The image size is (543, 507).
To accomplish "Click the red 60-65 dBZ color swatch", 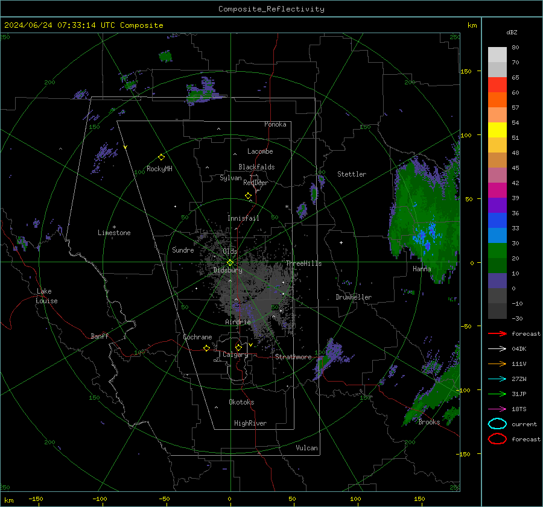I will pyautogui.click(x=497, y=85).
